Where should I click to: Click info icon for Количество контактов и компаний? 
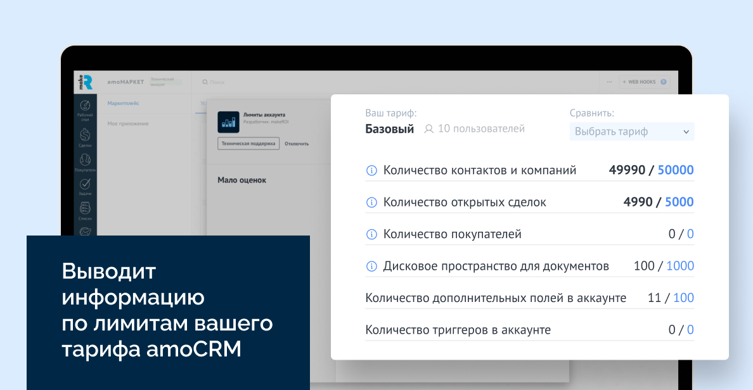point(371,170)
